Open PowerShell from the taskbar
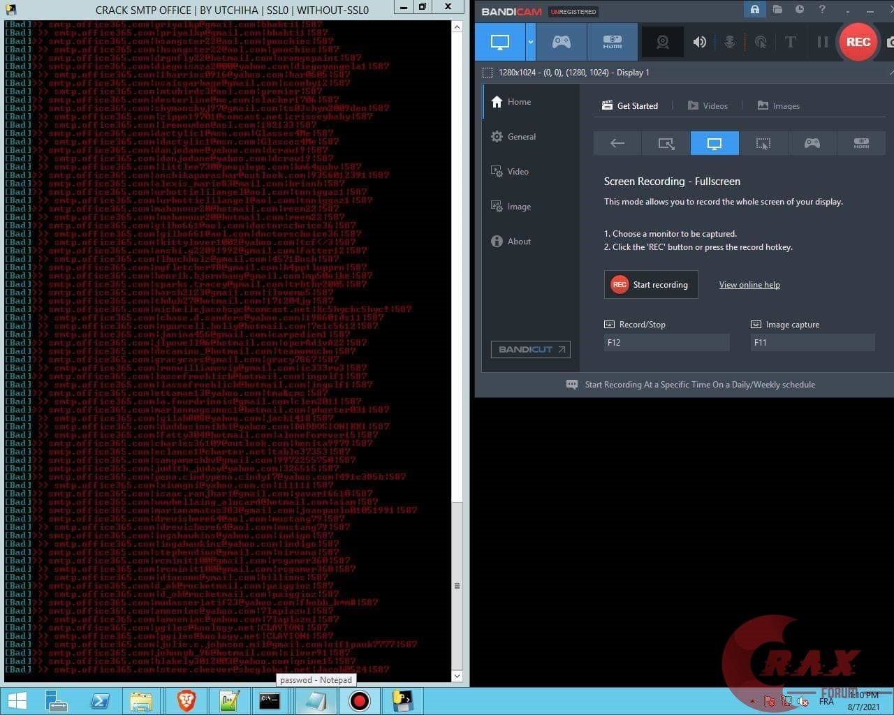The width and height of the screenshot is (894, 715). (x=99, y=700)
